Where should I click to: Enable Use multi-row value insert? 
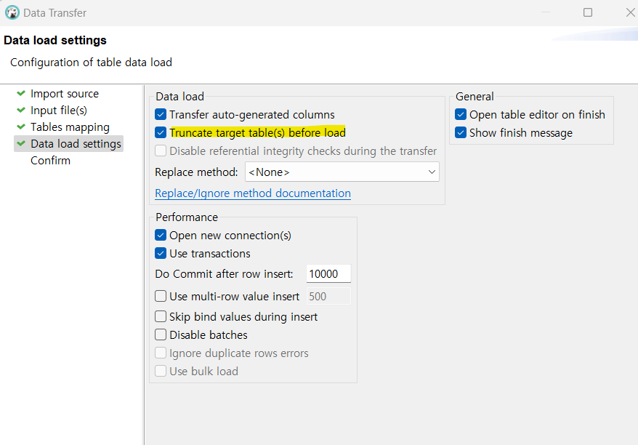pos(161,296)
